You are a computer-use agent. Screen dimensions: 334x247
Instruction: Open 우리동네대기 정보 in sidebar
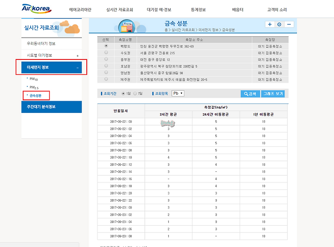tap(41, 44)
